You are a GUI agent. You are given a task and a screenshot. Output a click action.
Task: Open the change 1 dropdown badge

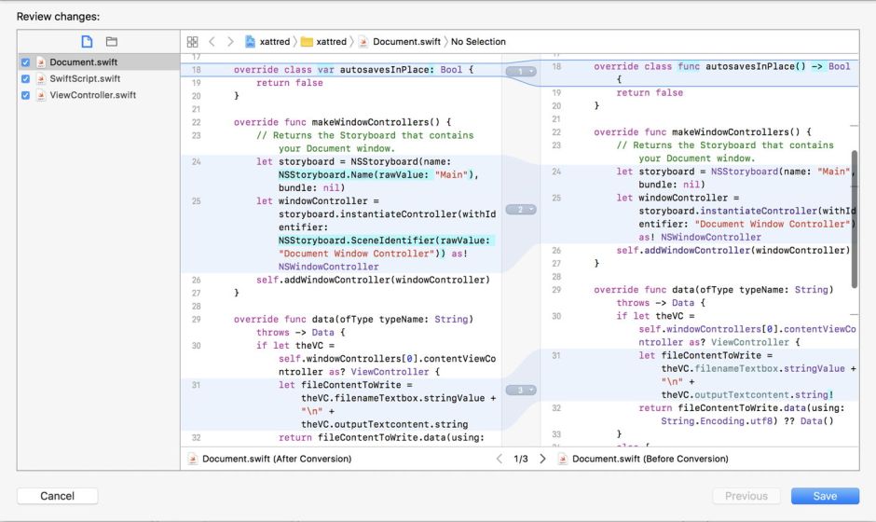pyautogui.click(x=520, y=72)
